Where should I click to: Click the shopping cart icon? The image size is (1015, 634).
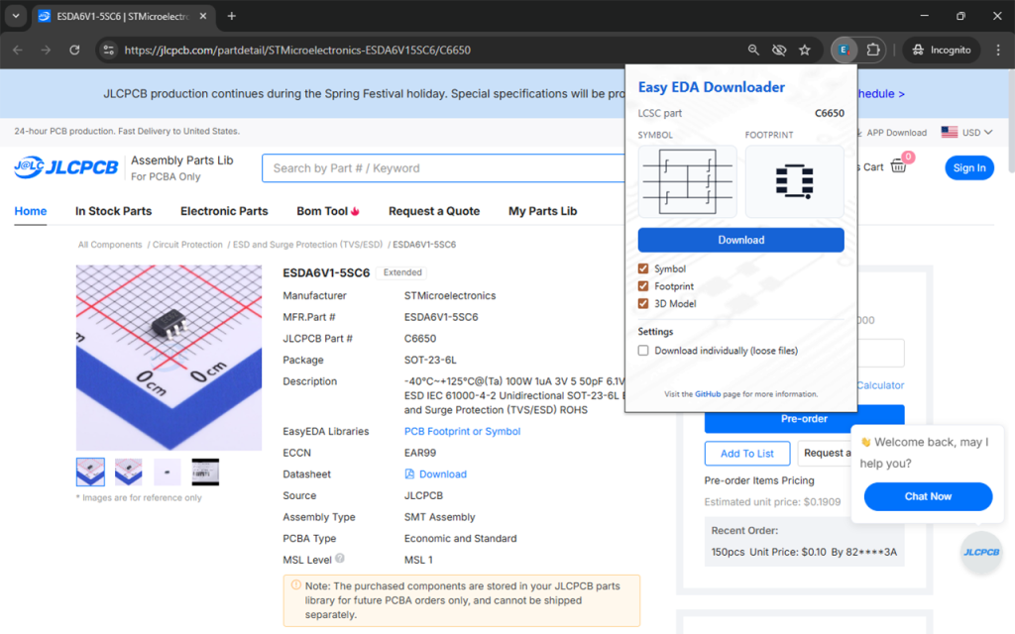(898, 166)
